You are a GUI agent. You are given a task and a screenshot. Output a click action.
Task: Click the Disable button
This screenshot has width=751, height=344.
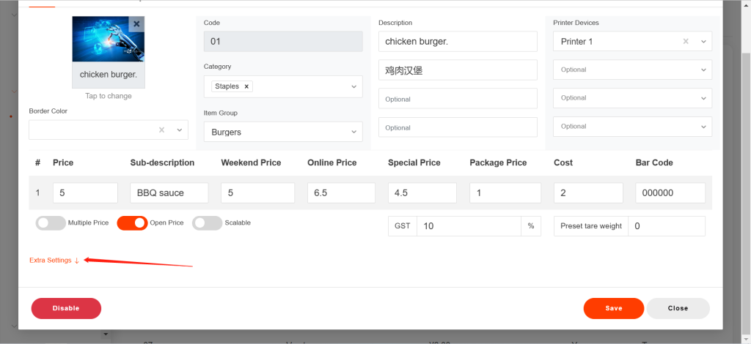(x=66, y=308)
